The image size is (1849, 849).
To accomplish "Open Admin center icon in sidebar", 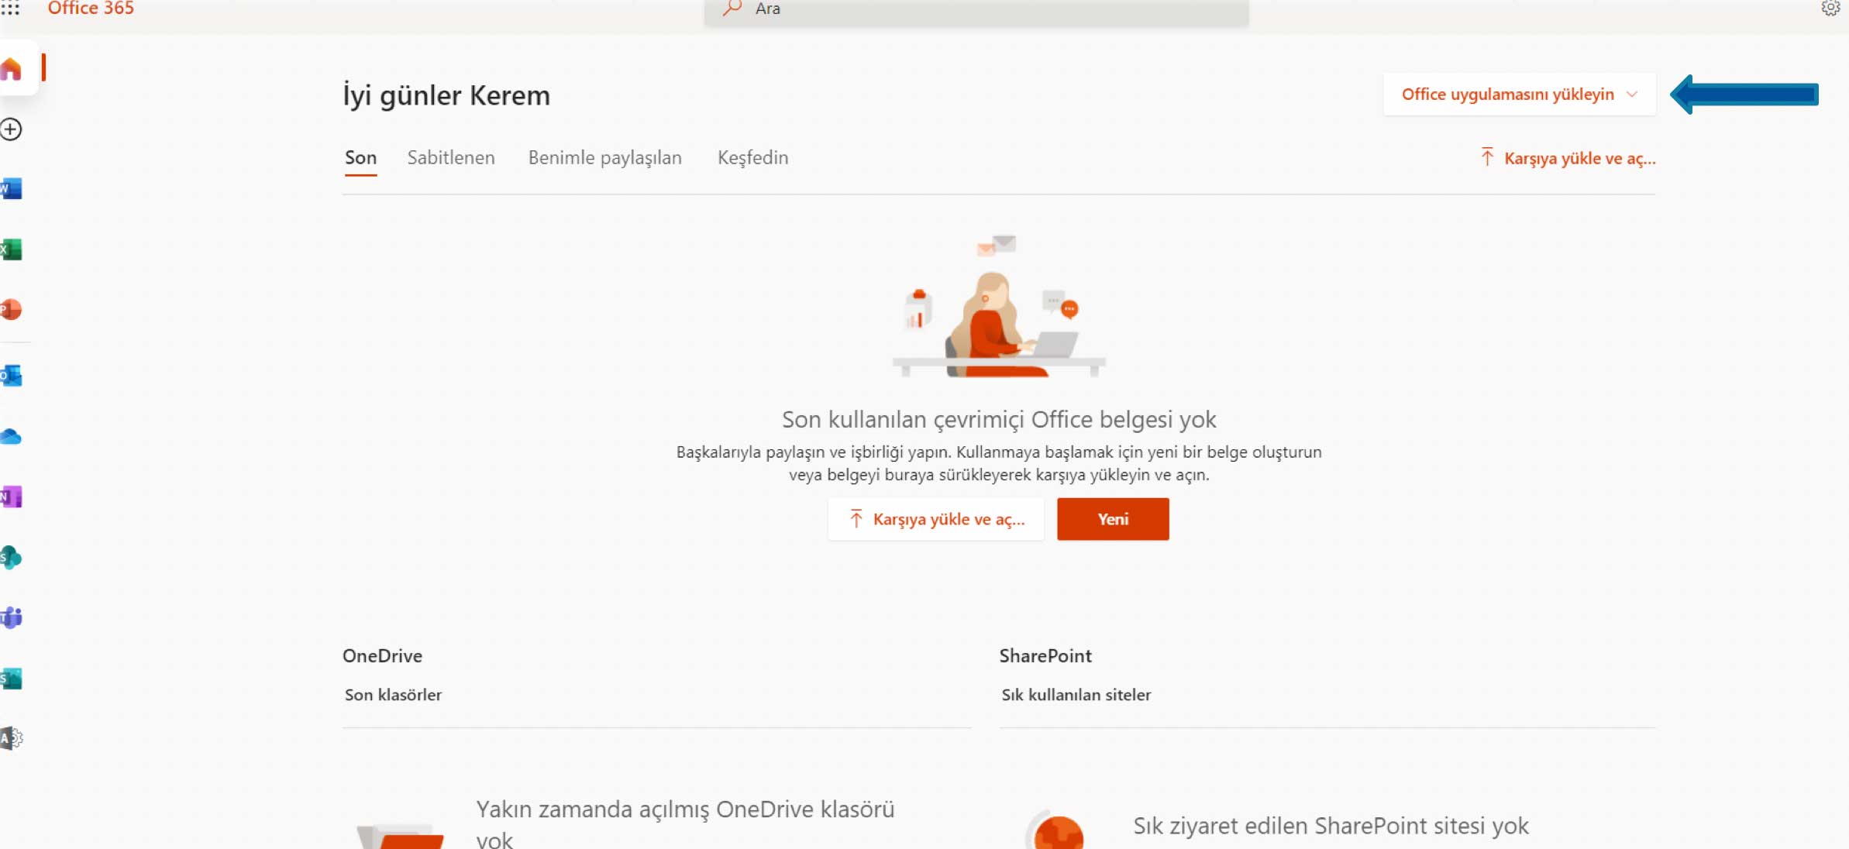I will [11, 738].
